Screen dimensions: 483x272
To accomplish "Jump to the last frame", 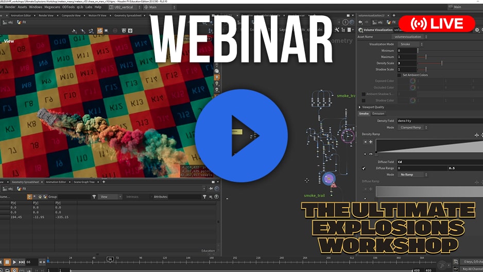I will (22, 262).
